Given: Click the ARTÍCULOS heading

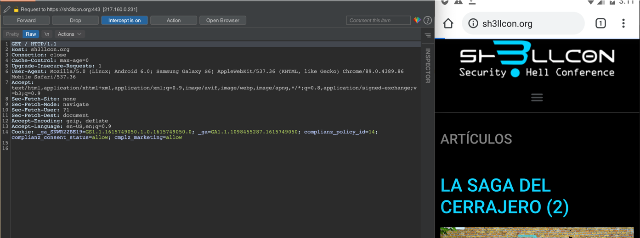Looking at the screenshot, I should pos(476,138).
